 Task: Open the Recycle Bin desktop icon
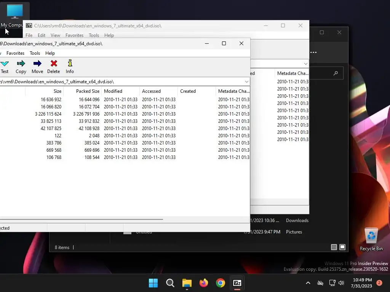[371, 239]
